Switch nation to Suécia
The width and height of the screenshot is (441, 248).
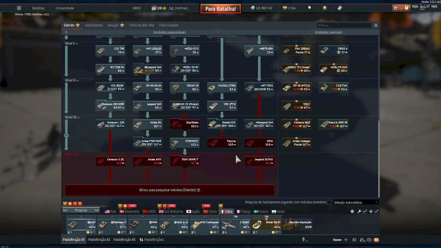point(261,212)
